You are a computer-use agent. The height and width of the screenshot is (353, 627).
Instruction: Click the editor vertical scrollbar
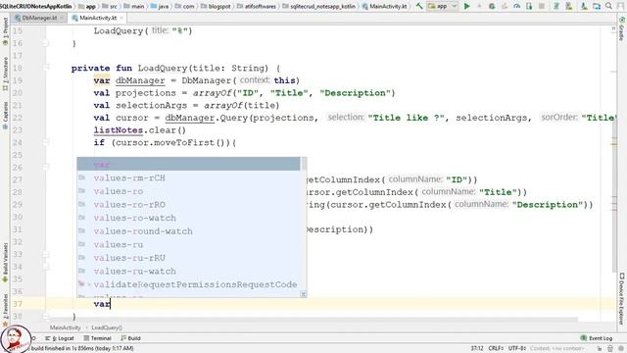click(x=614, y=196)
